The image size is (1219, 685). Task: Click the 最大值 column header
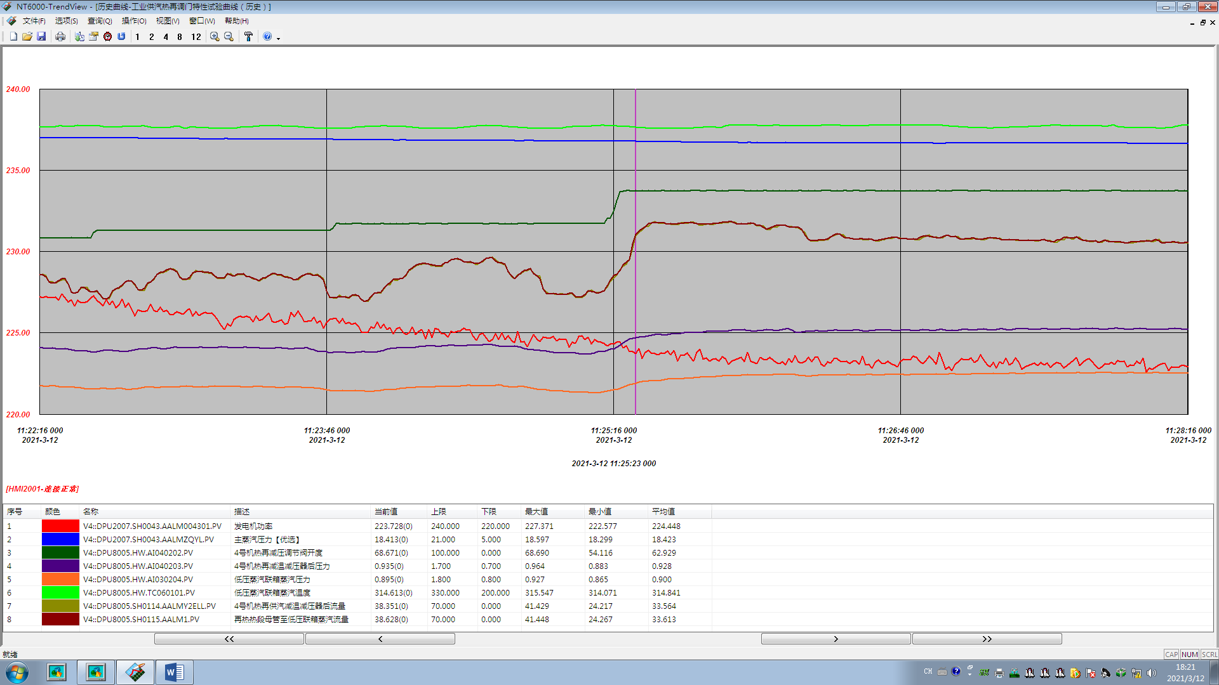[552, 511]
